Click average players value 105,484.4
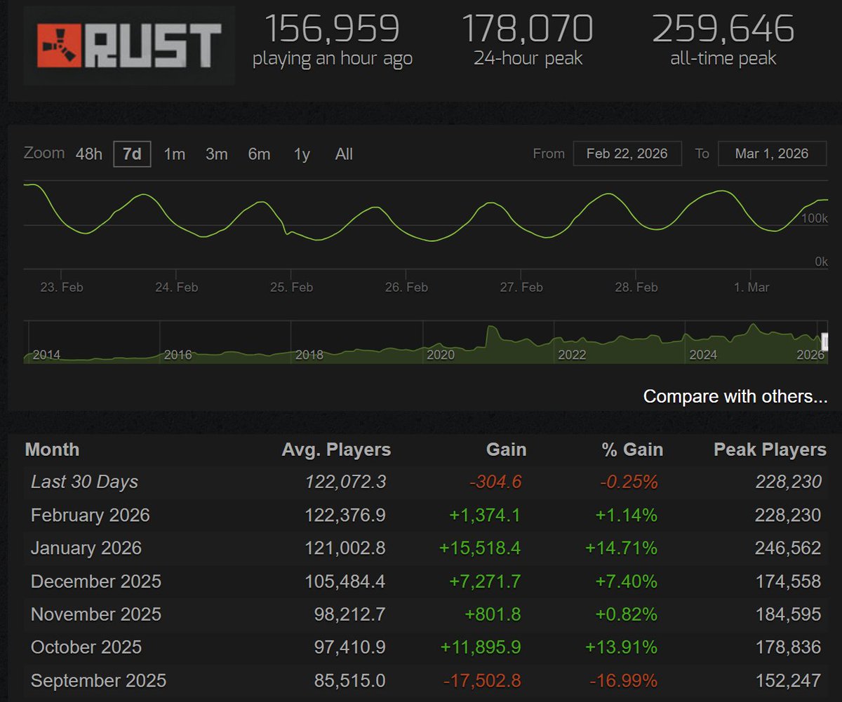Screen dimensions: 842x702 click(345, 581)
